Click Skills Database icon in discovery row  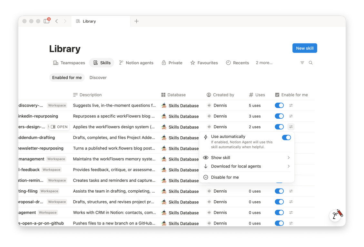tap(164, 105)
